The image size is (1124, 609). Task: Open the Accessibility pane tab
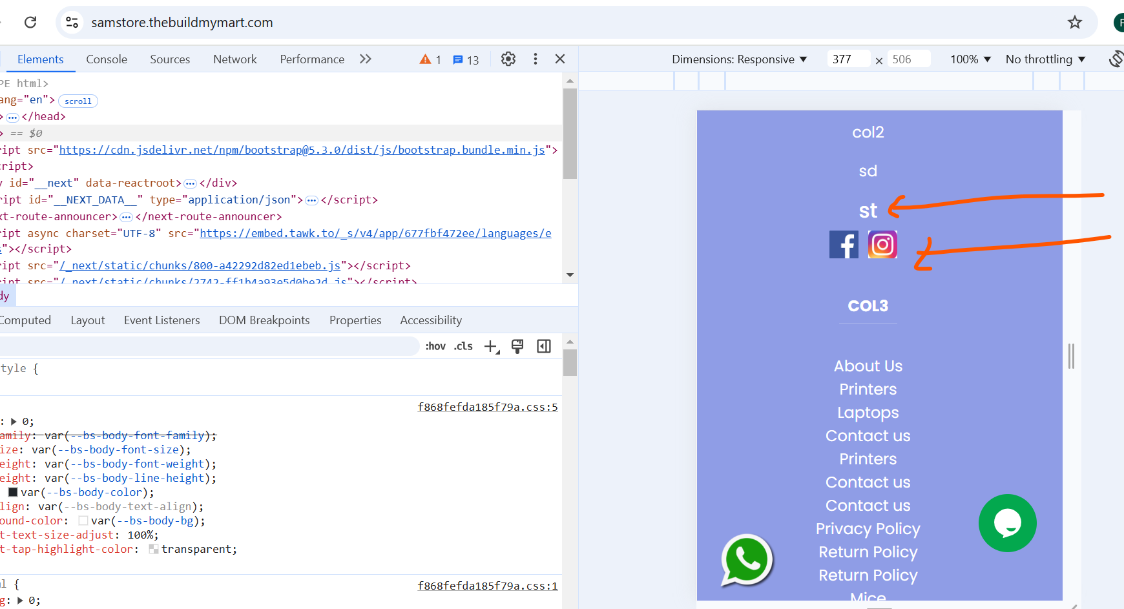[431, 320]
